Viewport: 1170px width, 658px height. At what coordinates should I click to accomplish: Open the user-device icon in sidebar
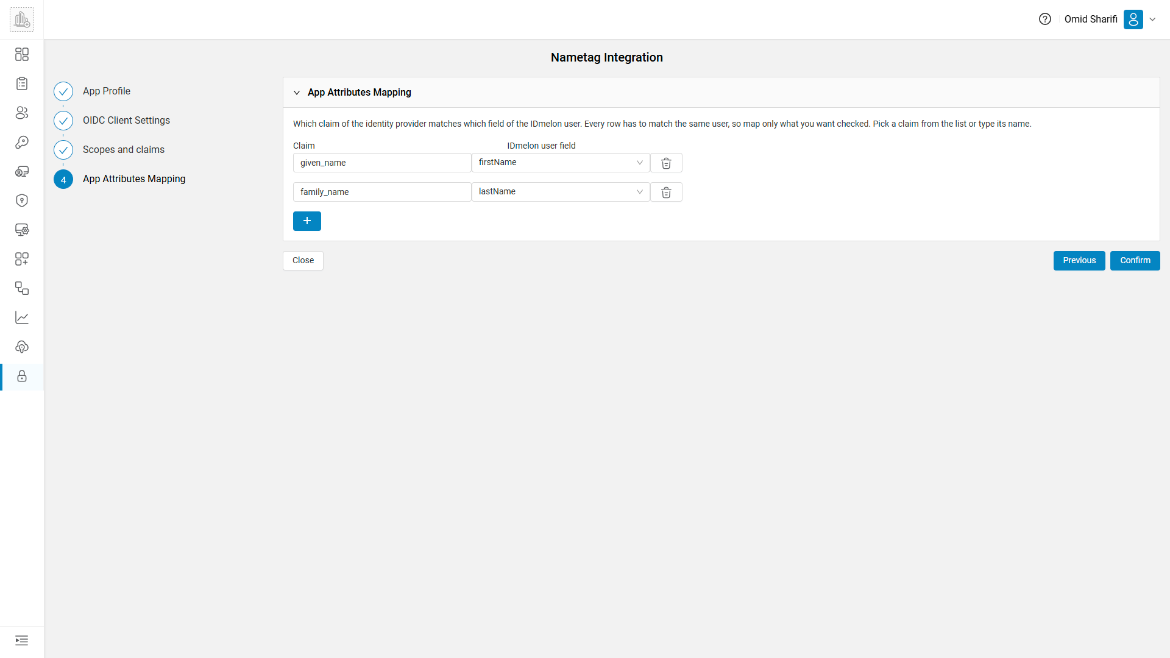tap(22, 171)
